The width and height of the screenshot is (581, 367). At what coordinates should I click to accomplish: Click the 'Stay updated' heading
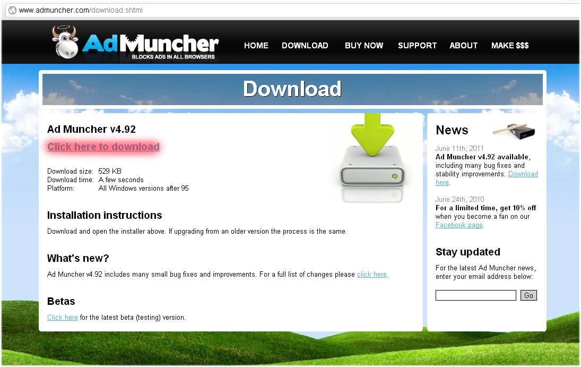pyautogui.click(x=467, y=252)
